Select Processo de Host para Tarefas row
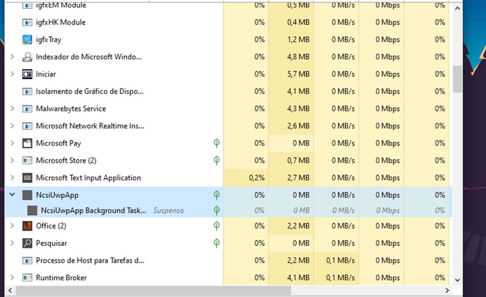The width and height of the screenshot is (486, 297). [90, 261]
